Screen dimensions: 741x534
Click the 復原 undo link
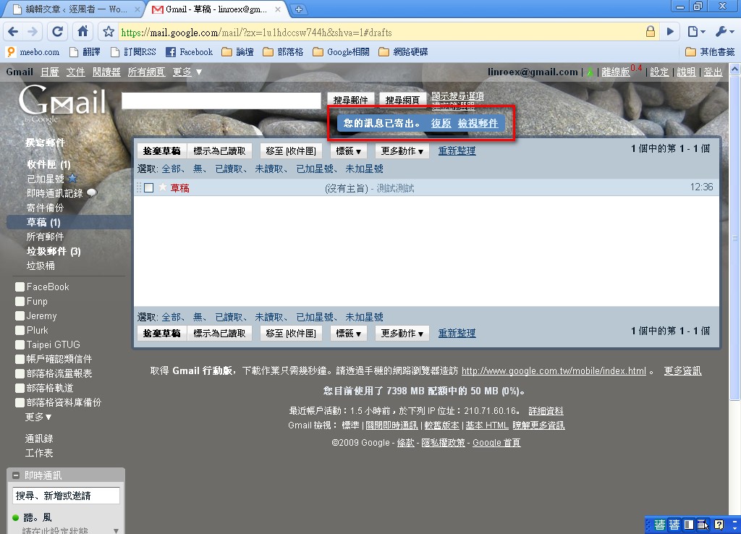[441, 123]
